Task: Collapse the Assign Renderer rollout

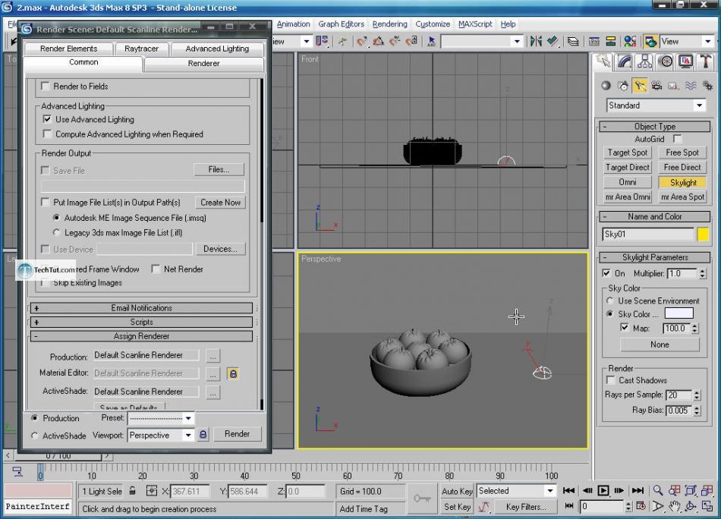Action: (141, 336)
